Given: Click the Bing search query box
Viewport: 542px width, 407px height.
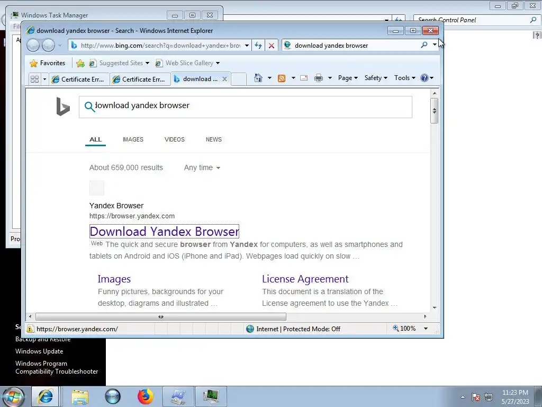Looking at the screenshot, I should pos(246,107).
